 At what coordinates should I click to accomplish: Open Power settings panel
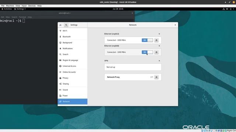[72, 96]
